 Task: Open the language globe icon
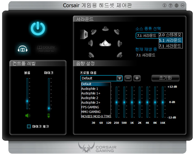pos(176,6)
